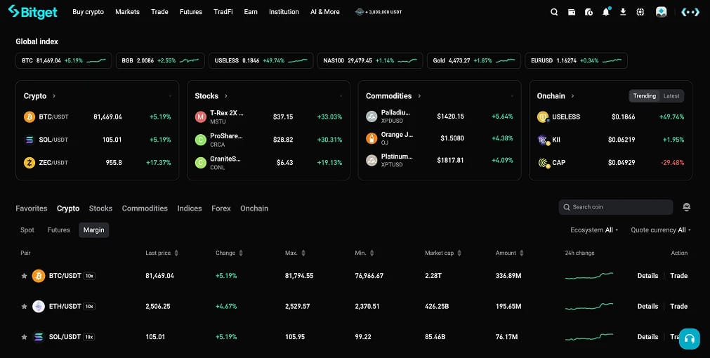This screenshot has height=358, width=710.
Task: Click the Solana coin icon in table
Action: [39, 337]
